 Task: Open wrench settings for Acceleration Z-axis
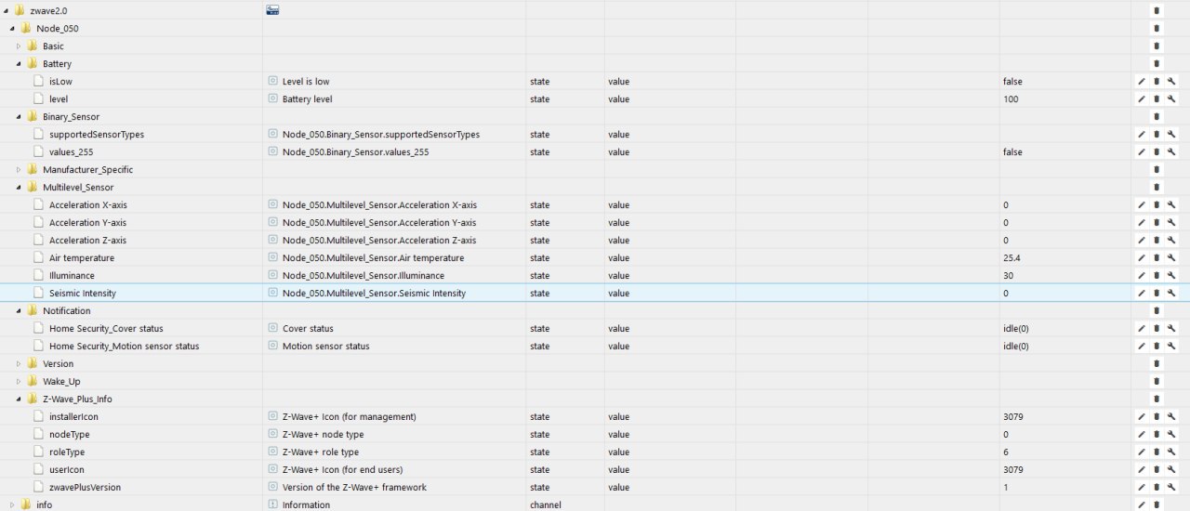click(1171, 241)
